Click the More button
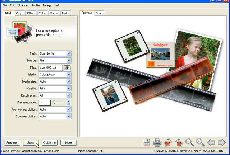230x155 pixels. (69, 142)
